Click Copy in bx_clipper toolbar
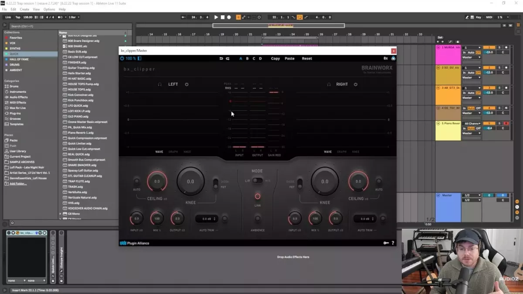 click(x=275, y=58)
